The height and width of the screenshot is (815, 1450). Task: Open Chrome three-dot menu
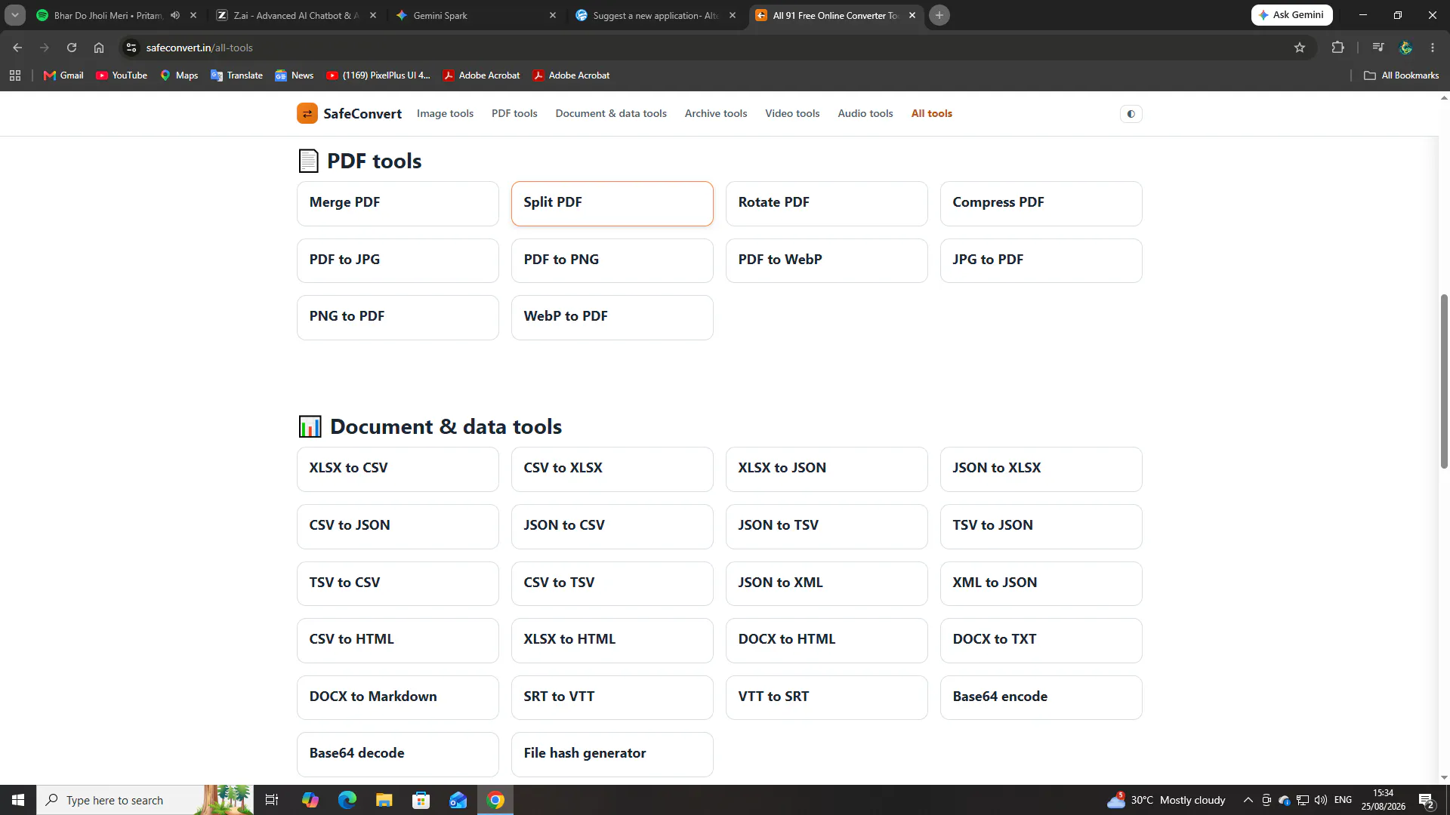click(1433, 48)
